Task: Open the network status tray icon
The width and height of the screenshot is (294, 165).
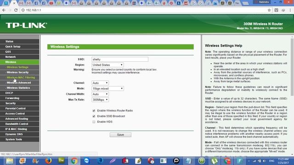Action: [x=254, y=161]
